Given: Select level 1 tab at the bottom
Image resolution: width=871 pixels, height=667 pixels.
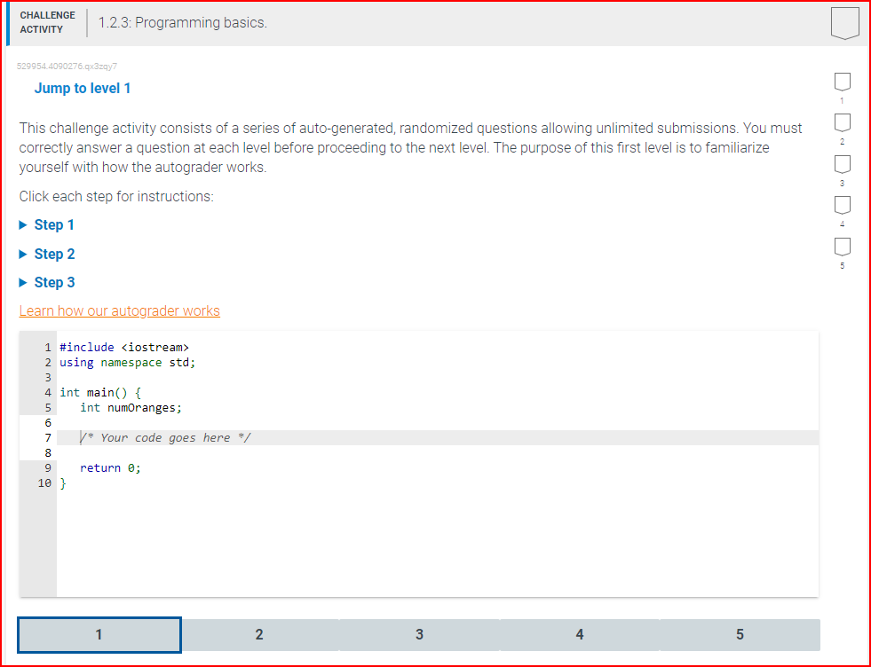Looking at the screenshot, I should [99, 634].
